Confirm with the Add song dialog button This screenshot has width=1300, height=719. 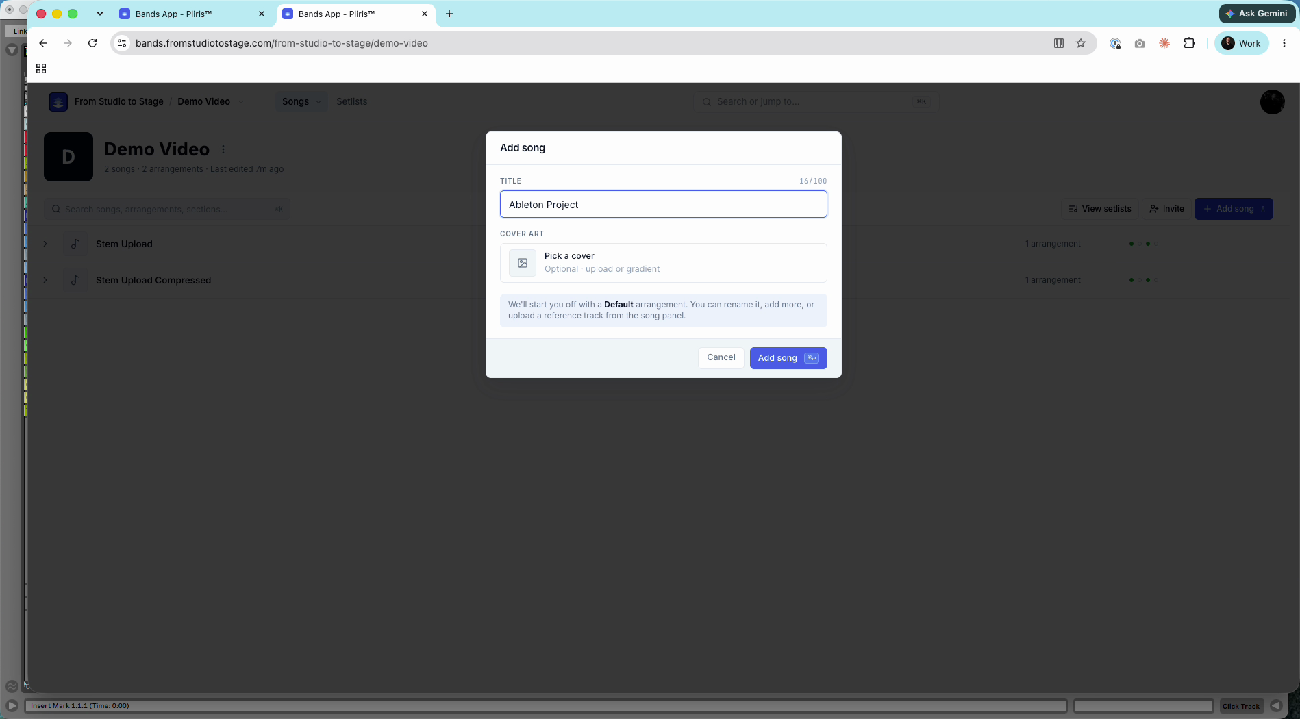[x=788, y=358]
